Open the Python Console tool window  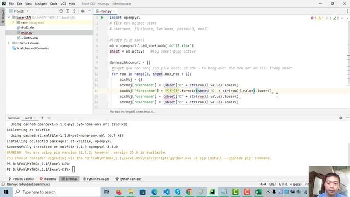tap(128, 179)
